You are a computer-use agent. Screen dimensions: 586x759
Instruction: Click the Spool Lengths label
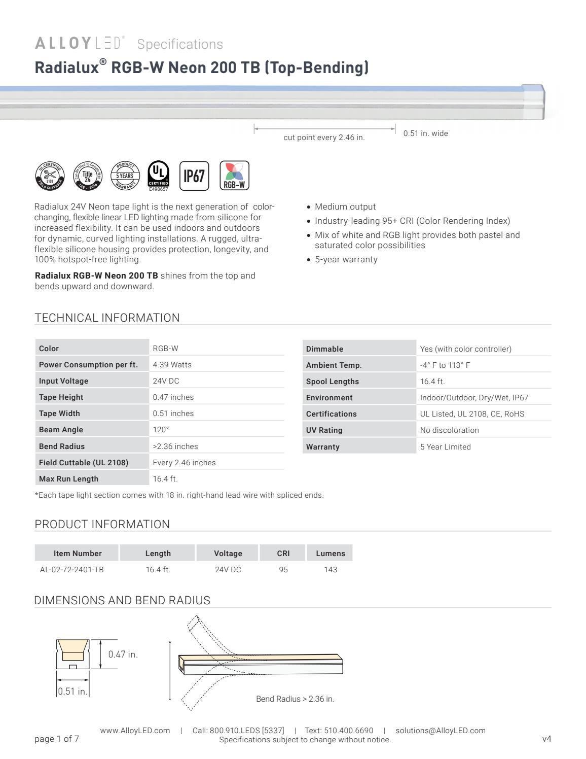332,382
